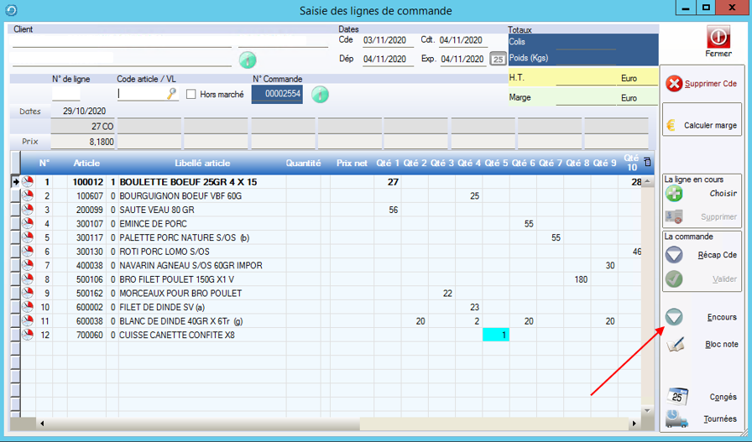Click green info icon beside N° Commande

click(x=320, y=95)
